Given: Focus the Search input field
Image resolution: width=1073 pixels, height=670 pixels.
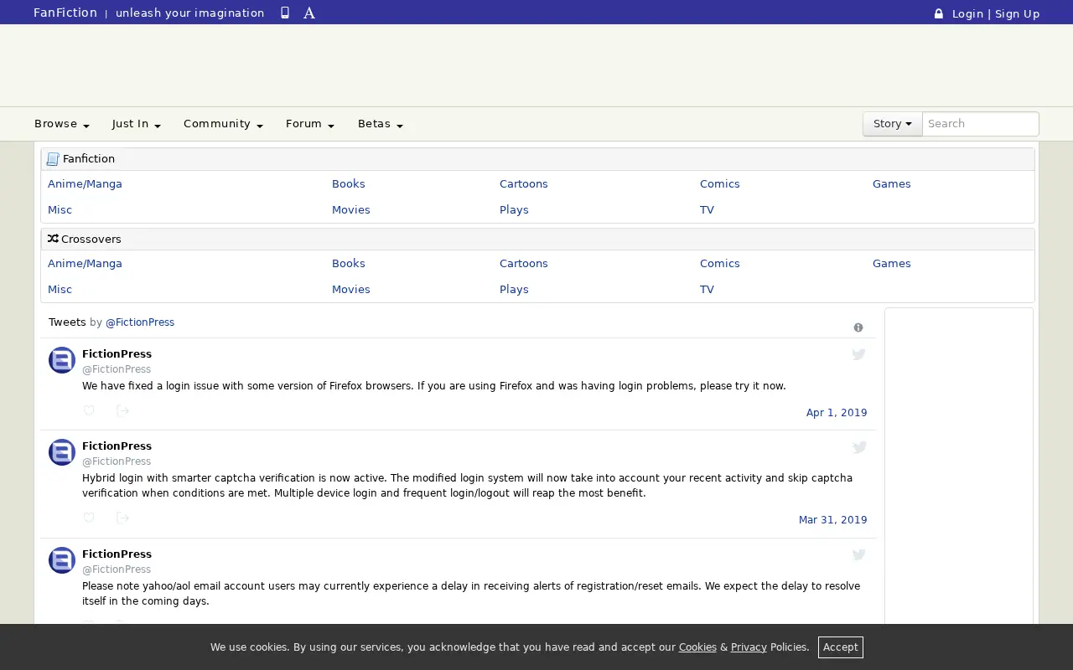Looking at the screenshot, I should pos(981,124).
